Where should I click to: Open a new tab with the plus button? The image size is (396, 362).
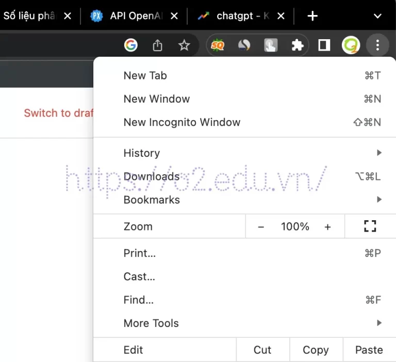[312, 16]
